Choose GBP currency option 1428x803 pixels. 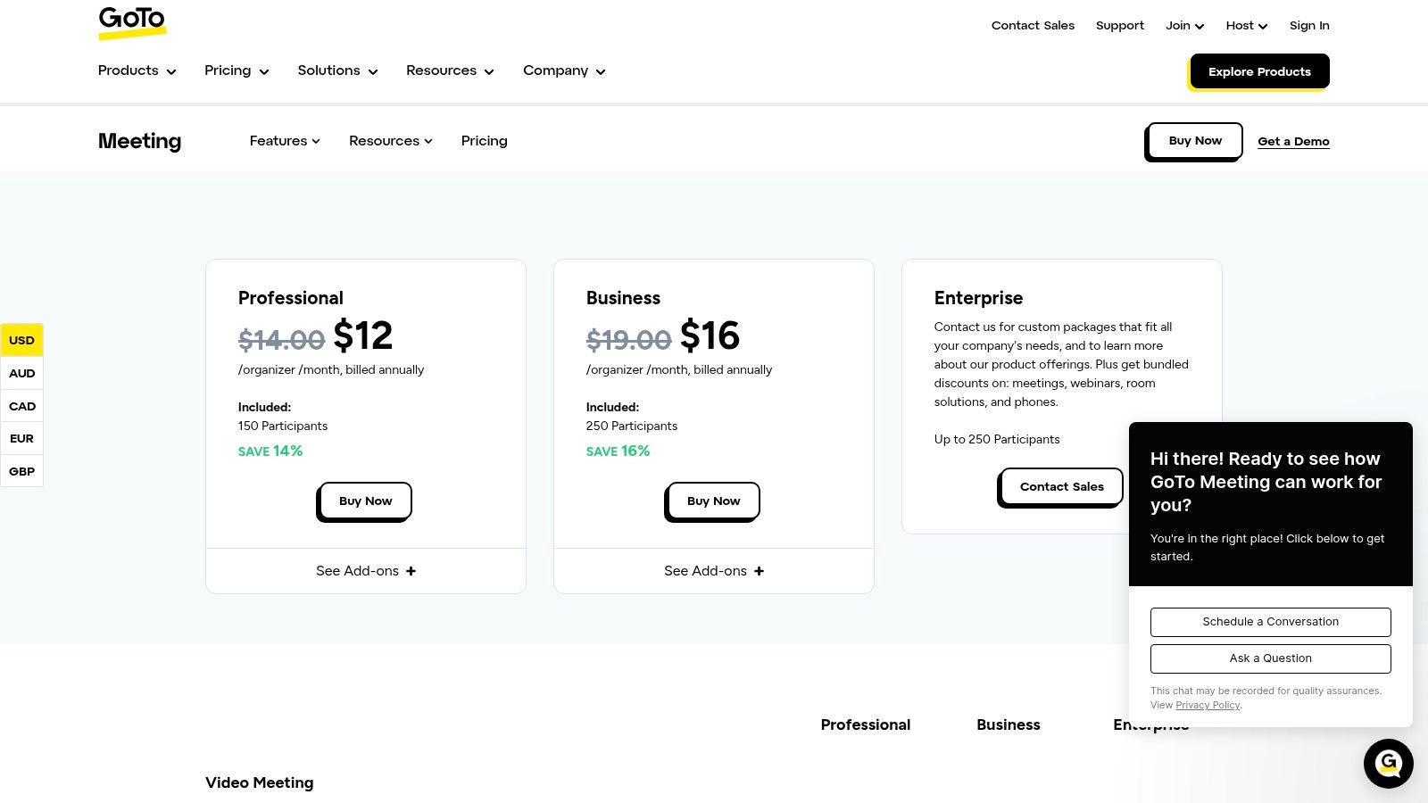point(21,471)
